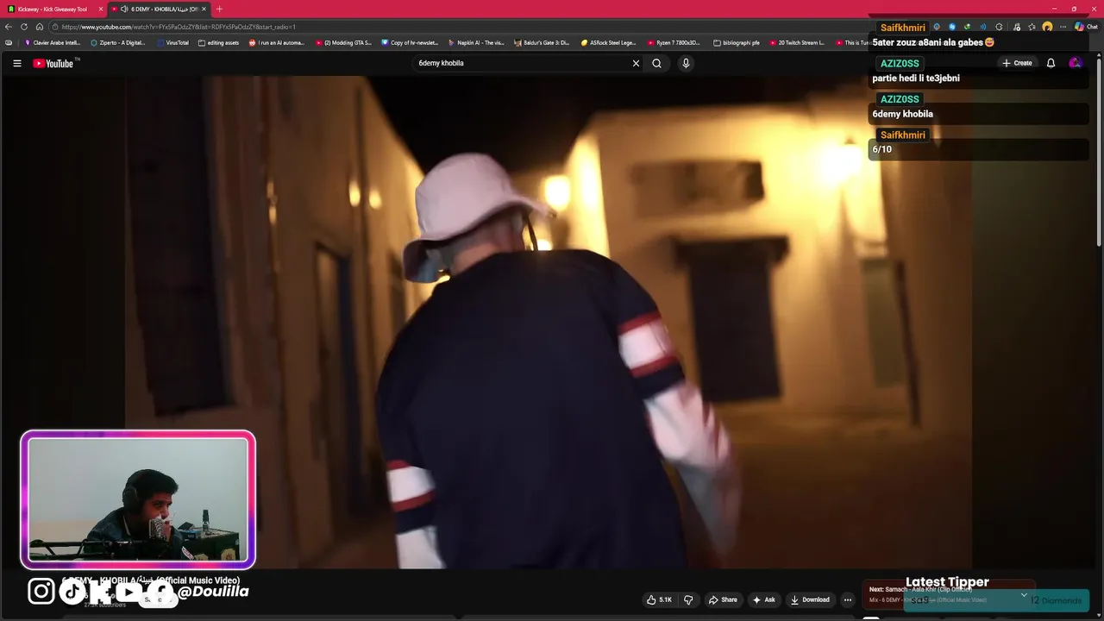Click the TikTok icon in stream overlay
This screenshot has height=621, width=1104.
(72, 591)
